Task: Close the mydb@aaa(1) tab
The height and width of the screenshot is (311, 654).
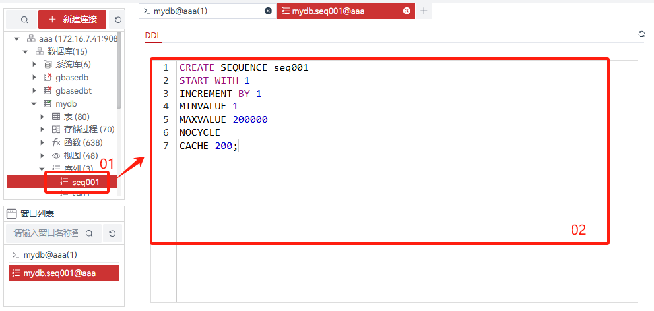Action: [267, 11]
